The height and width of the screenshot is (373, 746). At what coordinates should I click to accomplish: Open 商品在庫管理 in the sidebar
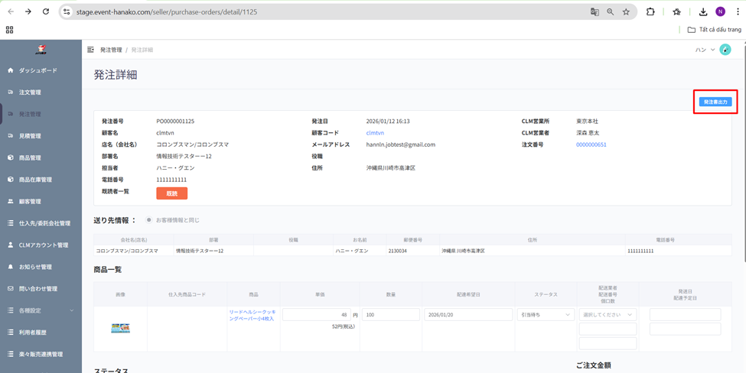point(35,180)
